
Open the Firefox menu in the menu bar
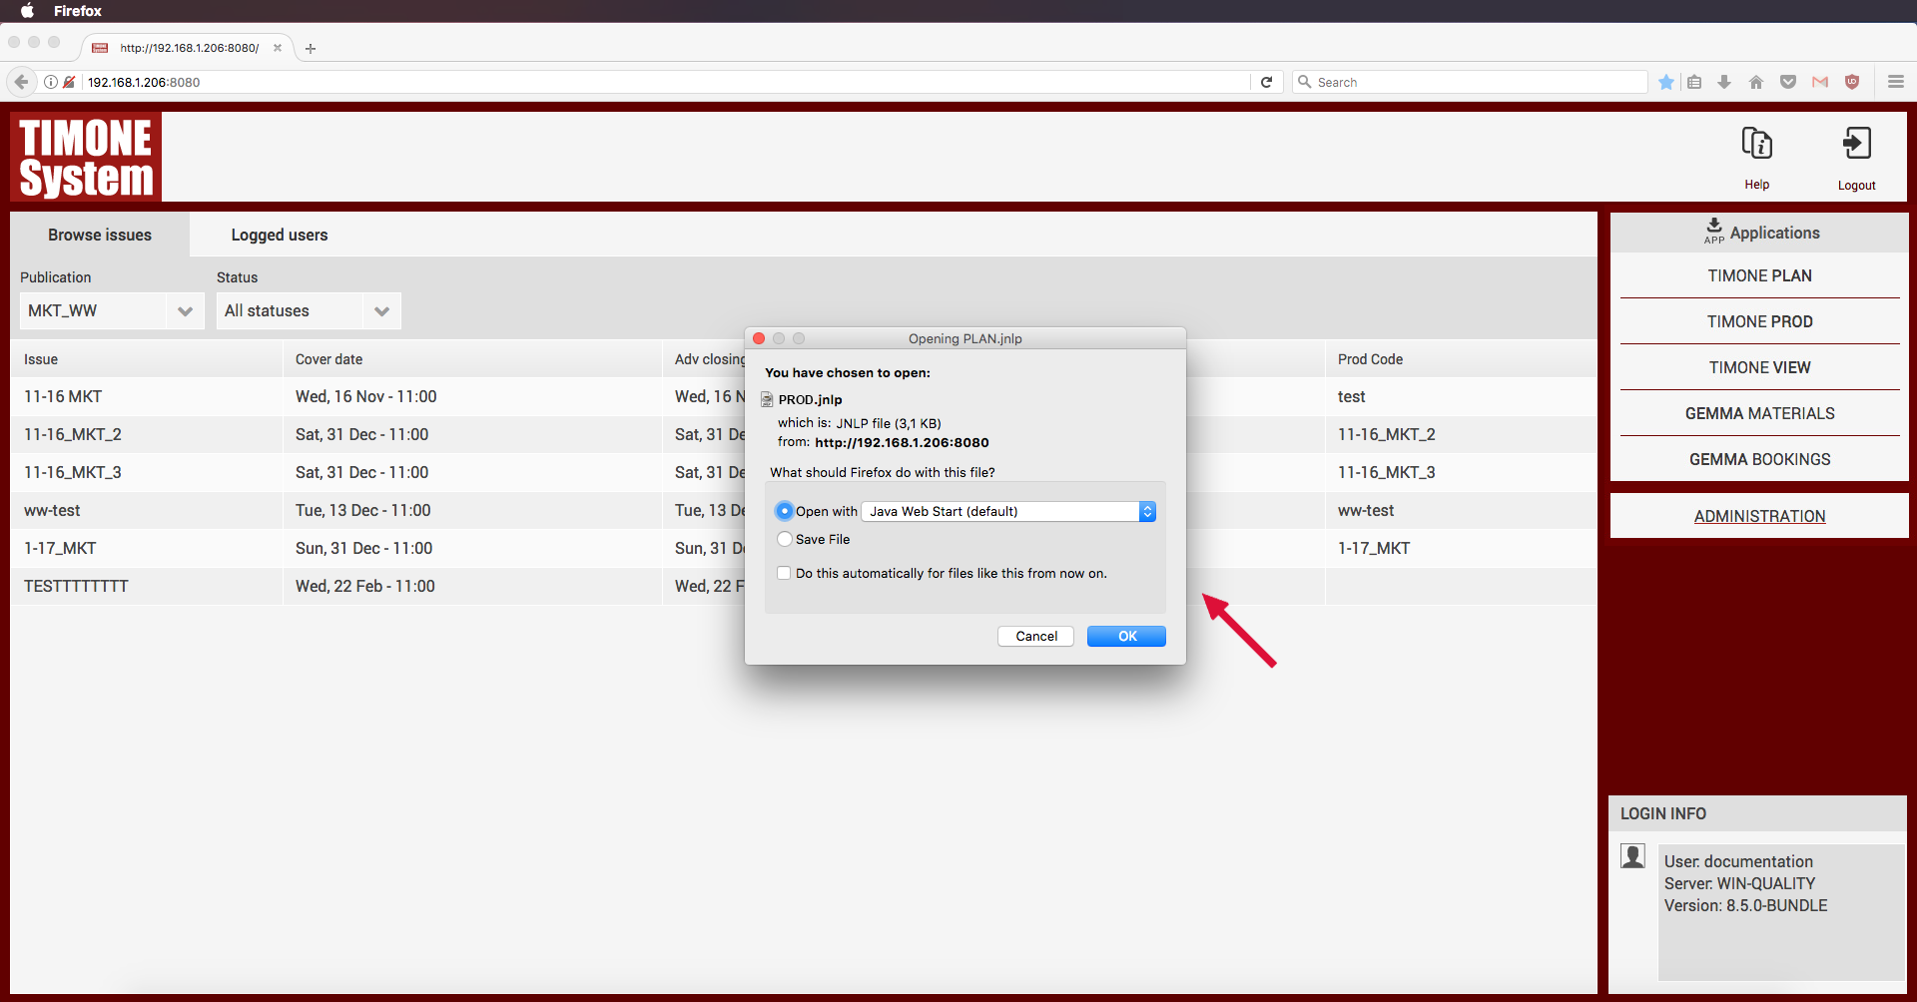point(78,11)
